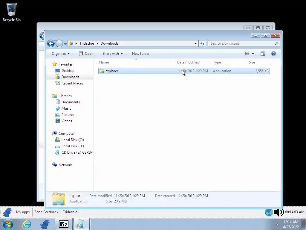306x230 pixels.
Task: Show hidden tray icons arrow
Action: click(x=277, y=224)
